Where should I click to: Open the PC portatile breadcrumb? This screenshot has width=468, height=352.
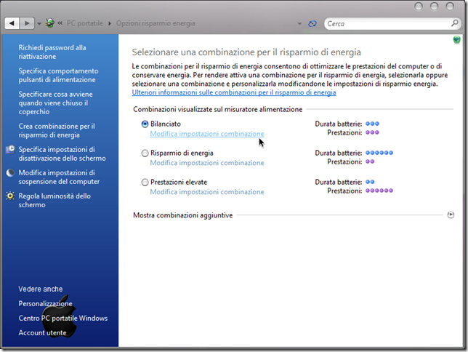coord(85,23)
